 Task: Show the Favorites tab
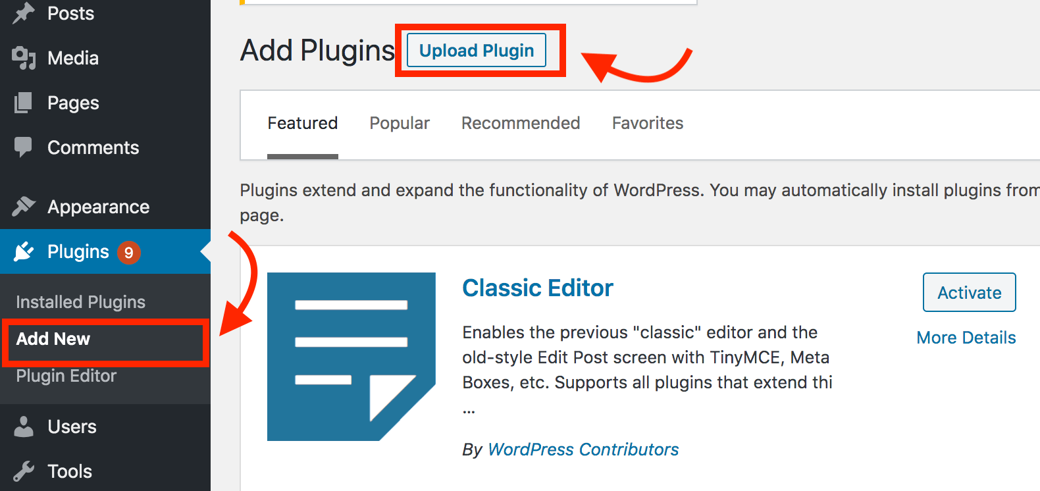(x=648, y=123)
